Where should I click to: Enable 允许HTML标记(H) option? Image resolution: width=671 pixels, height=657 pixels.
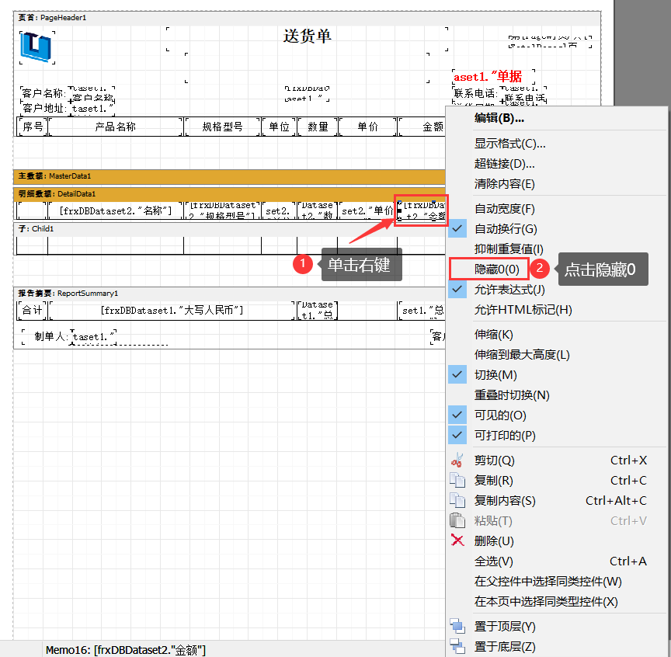pyautogui.click(x=523, y=309)
